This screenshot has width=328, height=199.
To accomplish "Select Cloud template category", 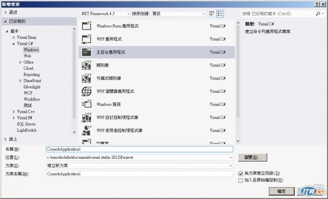I will click(28, 69).
